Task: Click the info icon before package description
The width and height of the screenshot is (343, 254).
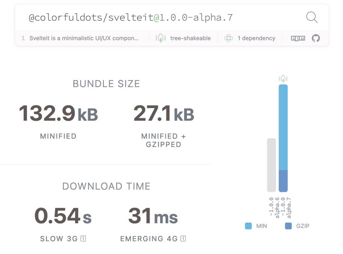Action: pyautogui.click(x=23, y=38)
